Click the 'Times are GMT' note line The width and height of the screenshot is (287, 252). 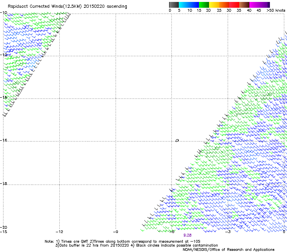point(122,242)
